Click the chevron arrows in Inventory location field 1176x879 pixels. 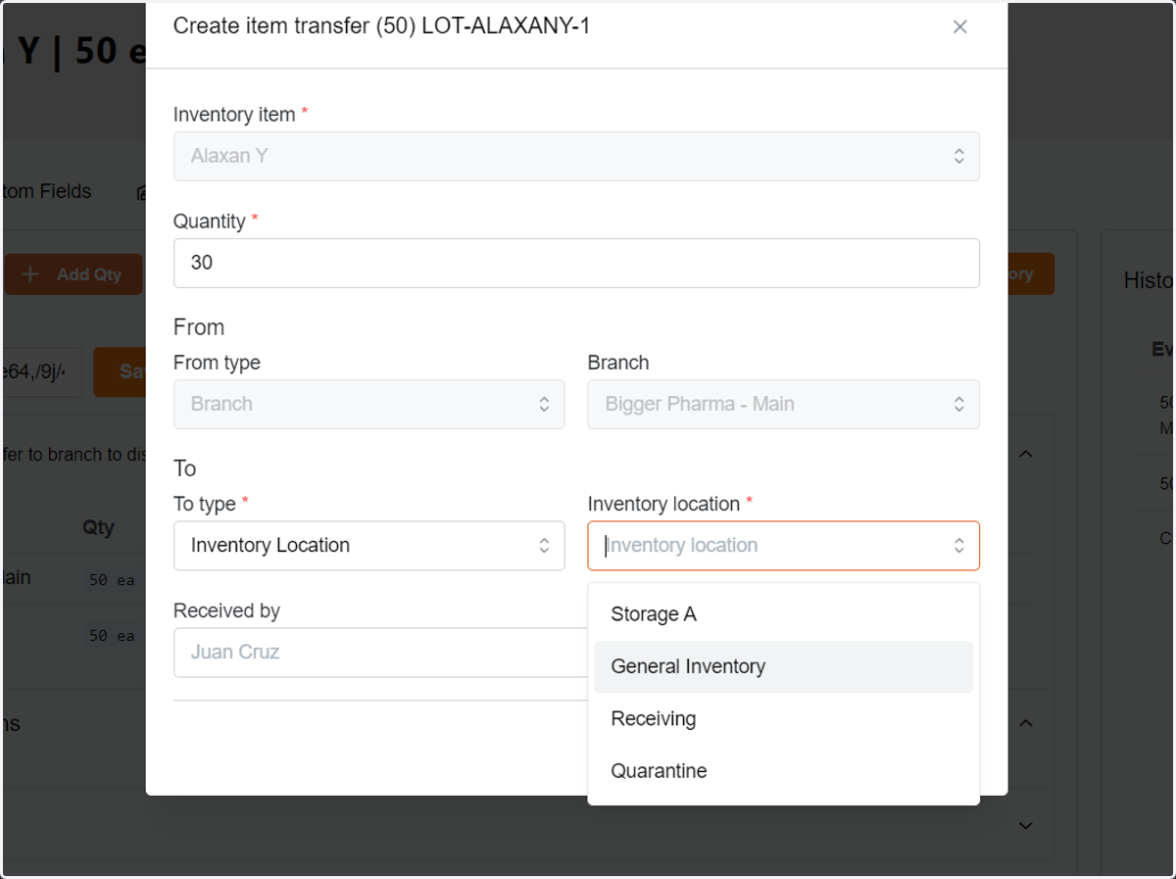coord(958,545)
